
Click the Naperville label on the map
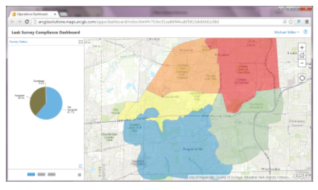click(193, 149)
